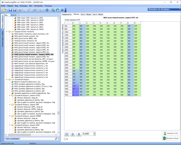Screen dimensions: 181x145
Task: Select 'Время открытия форсунок, мкс' item
Action: (27, 82)
